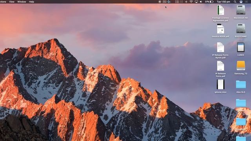The image size is (251, 141).
Task: Open Spotlight search magnifier
Action: click(235, 2)
